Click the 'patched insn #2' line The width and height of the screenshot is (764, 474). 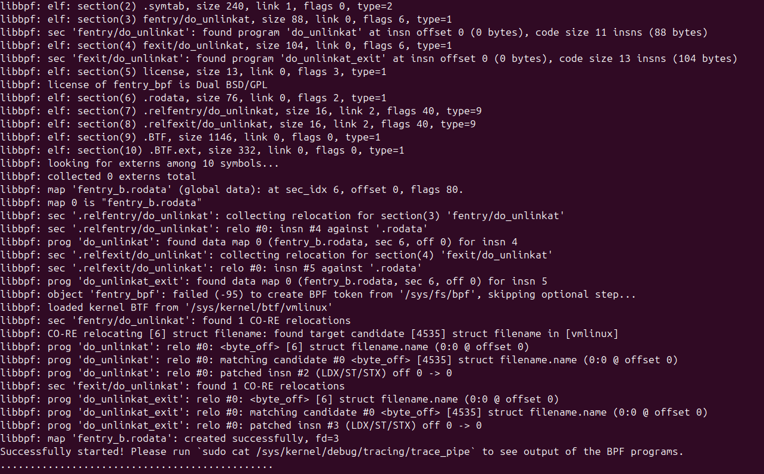[x=226, y=373]
